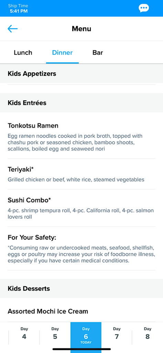The width and height of the screenshot is (163, 353).
Task: Open the Teriyaki menu item
Action: pyautogui.click(x=81, y=174)
